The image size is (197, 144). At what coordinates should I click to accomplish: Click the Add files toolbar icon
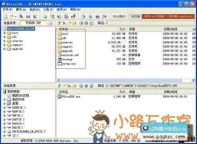[x=84, y=17]
